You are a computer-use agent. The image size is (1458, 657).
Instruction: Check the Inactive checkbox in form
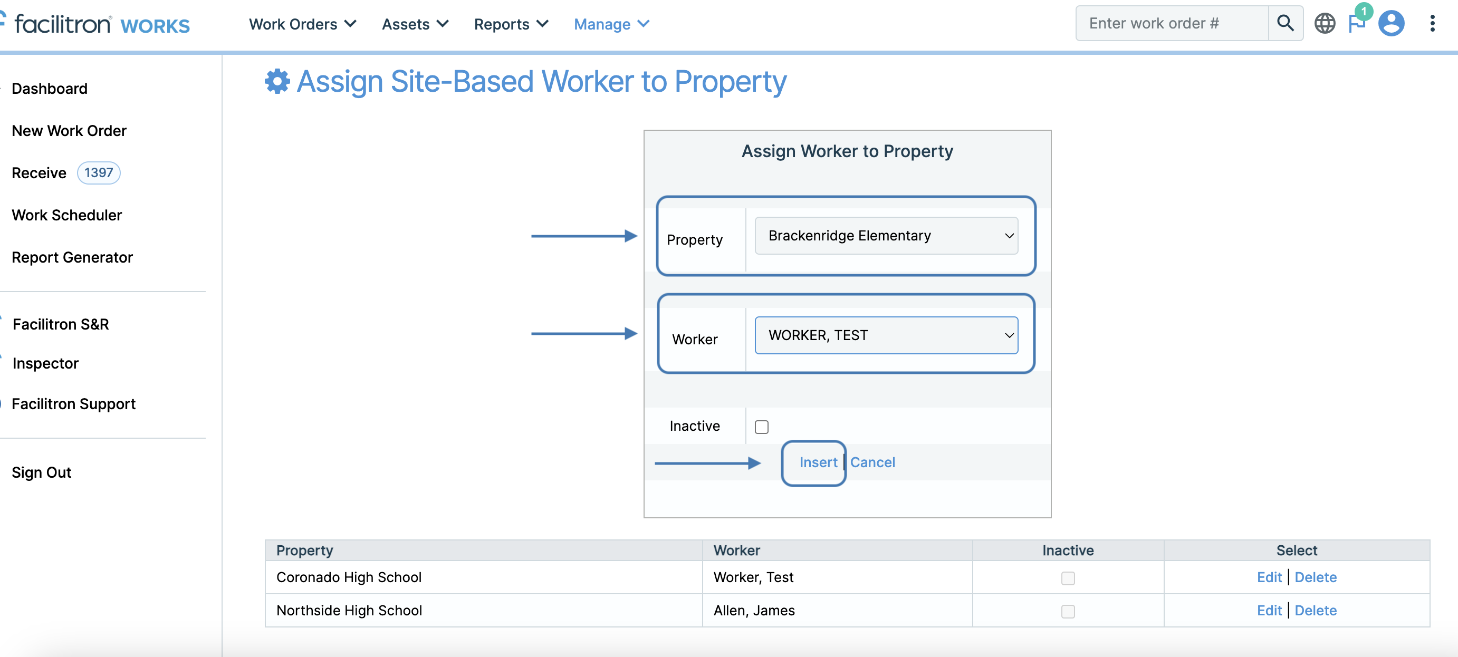pyautogui.click(x=762, y=427)
